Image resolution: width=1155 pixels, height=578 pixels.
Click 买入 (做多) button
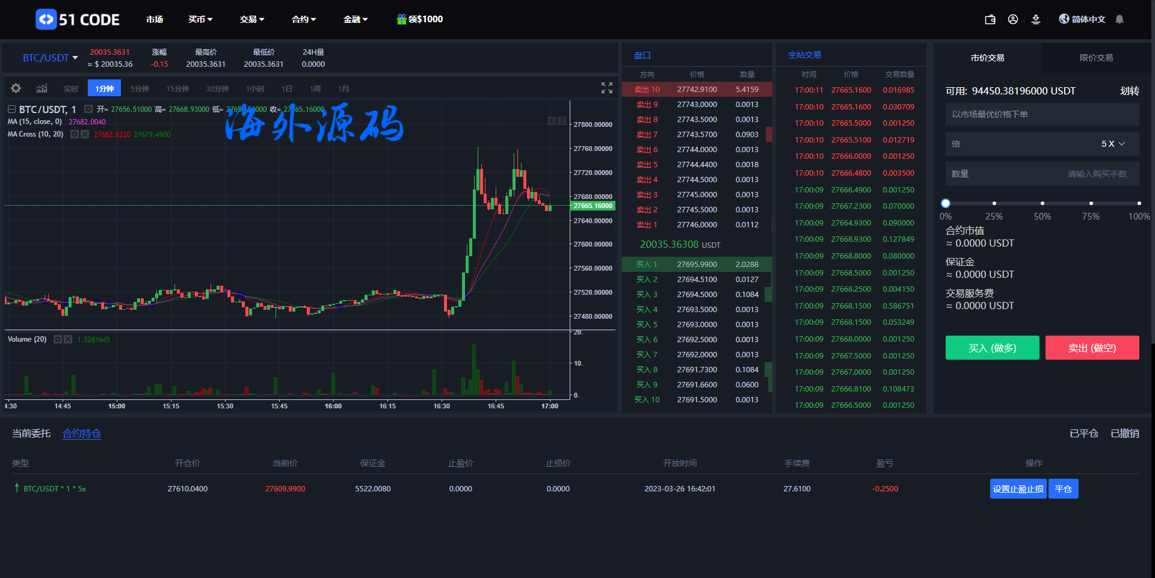tap(992, 348)
